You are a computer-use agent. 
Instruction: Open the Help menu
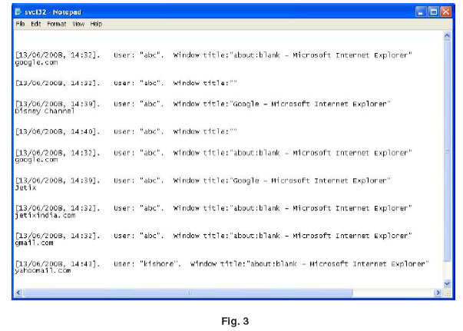pyautogui.click(x=96, y=24)
